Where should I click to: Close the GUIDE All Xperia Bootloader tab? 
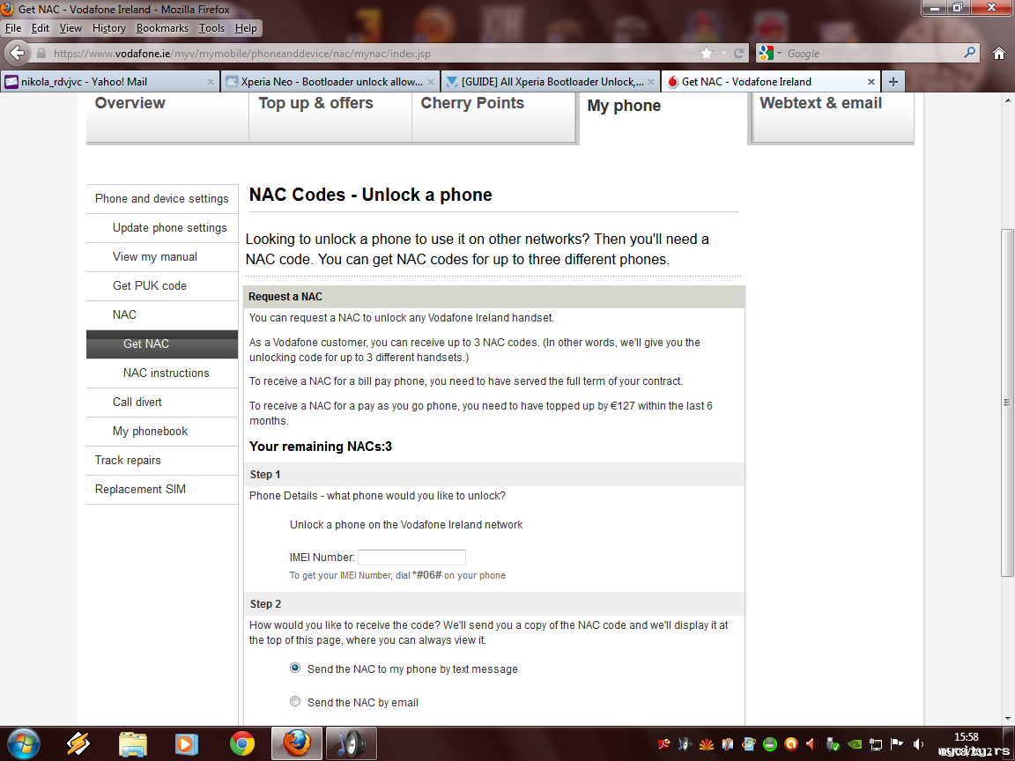pos(650,82)
